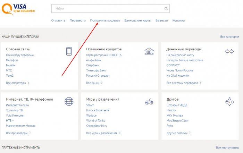Select На карты банков Казахстана
The image size is (243, 153).
[x=185, y=60]
